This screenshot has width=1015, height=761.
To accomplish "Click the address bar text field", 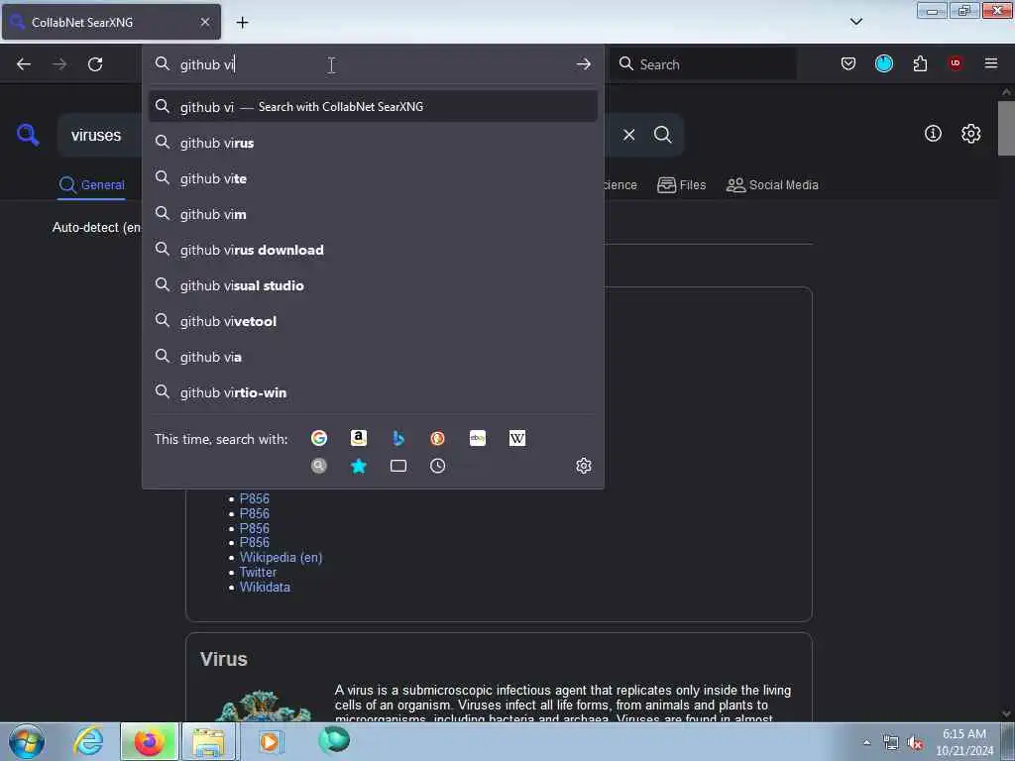I will pos(373,64).
